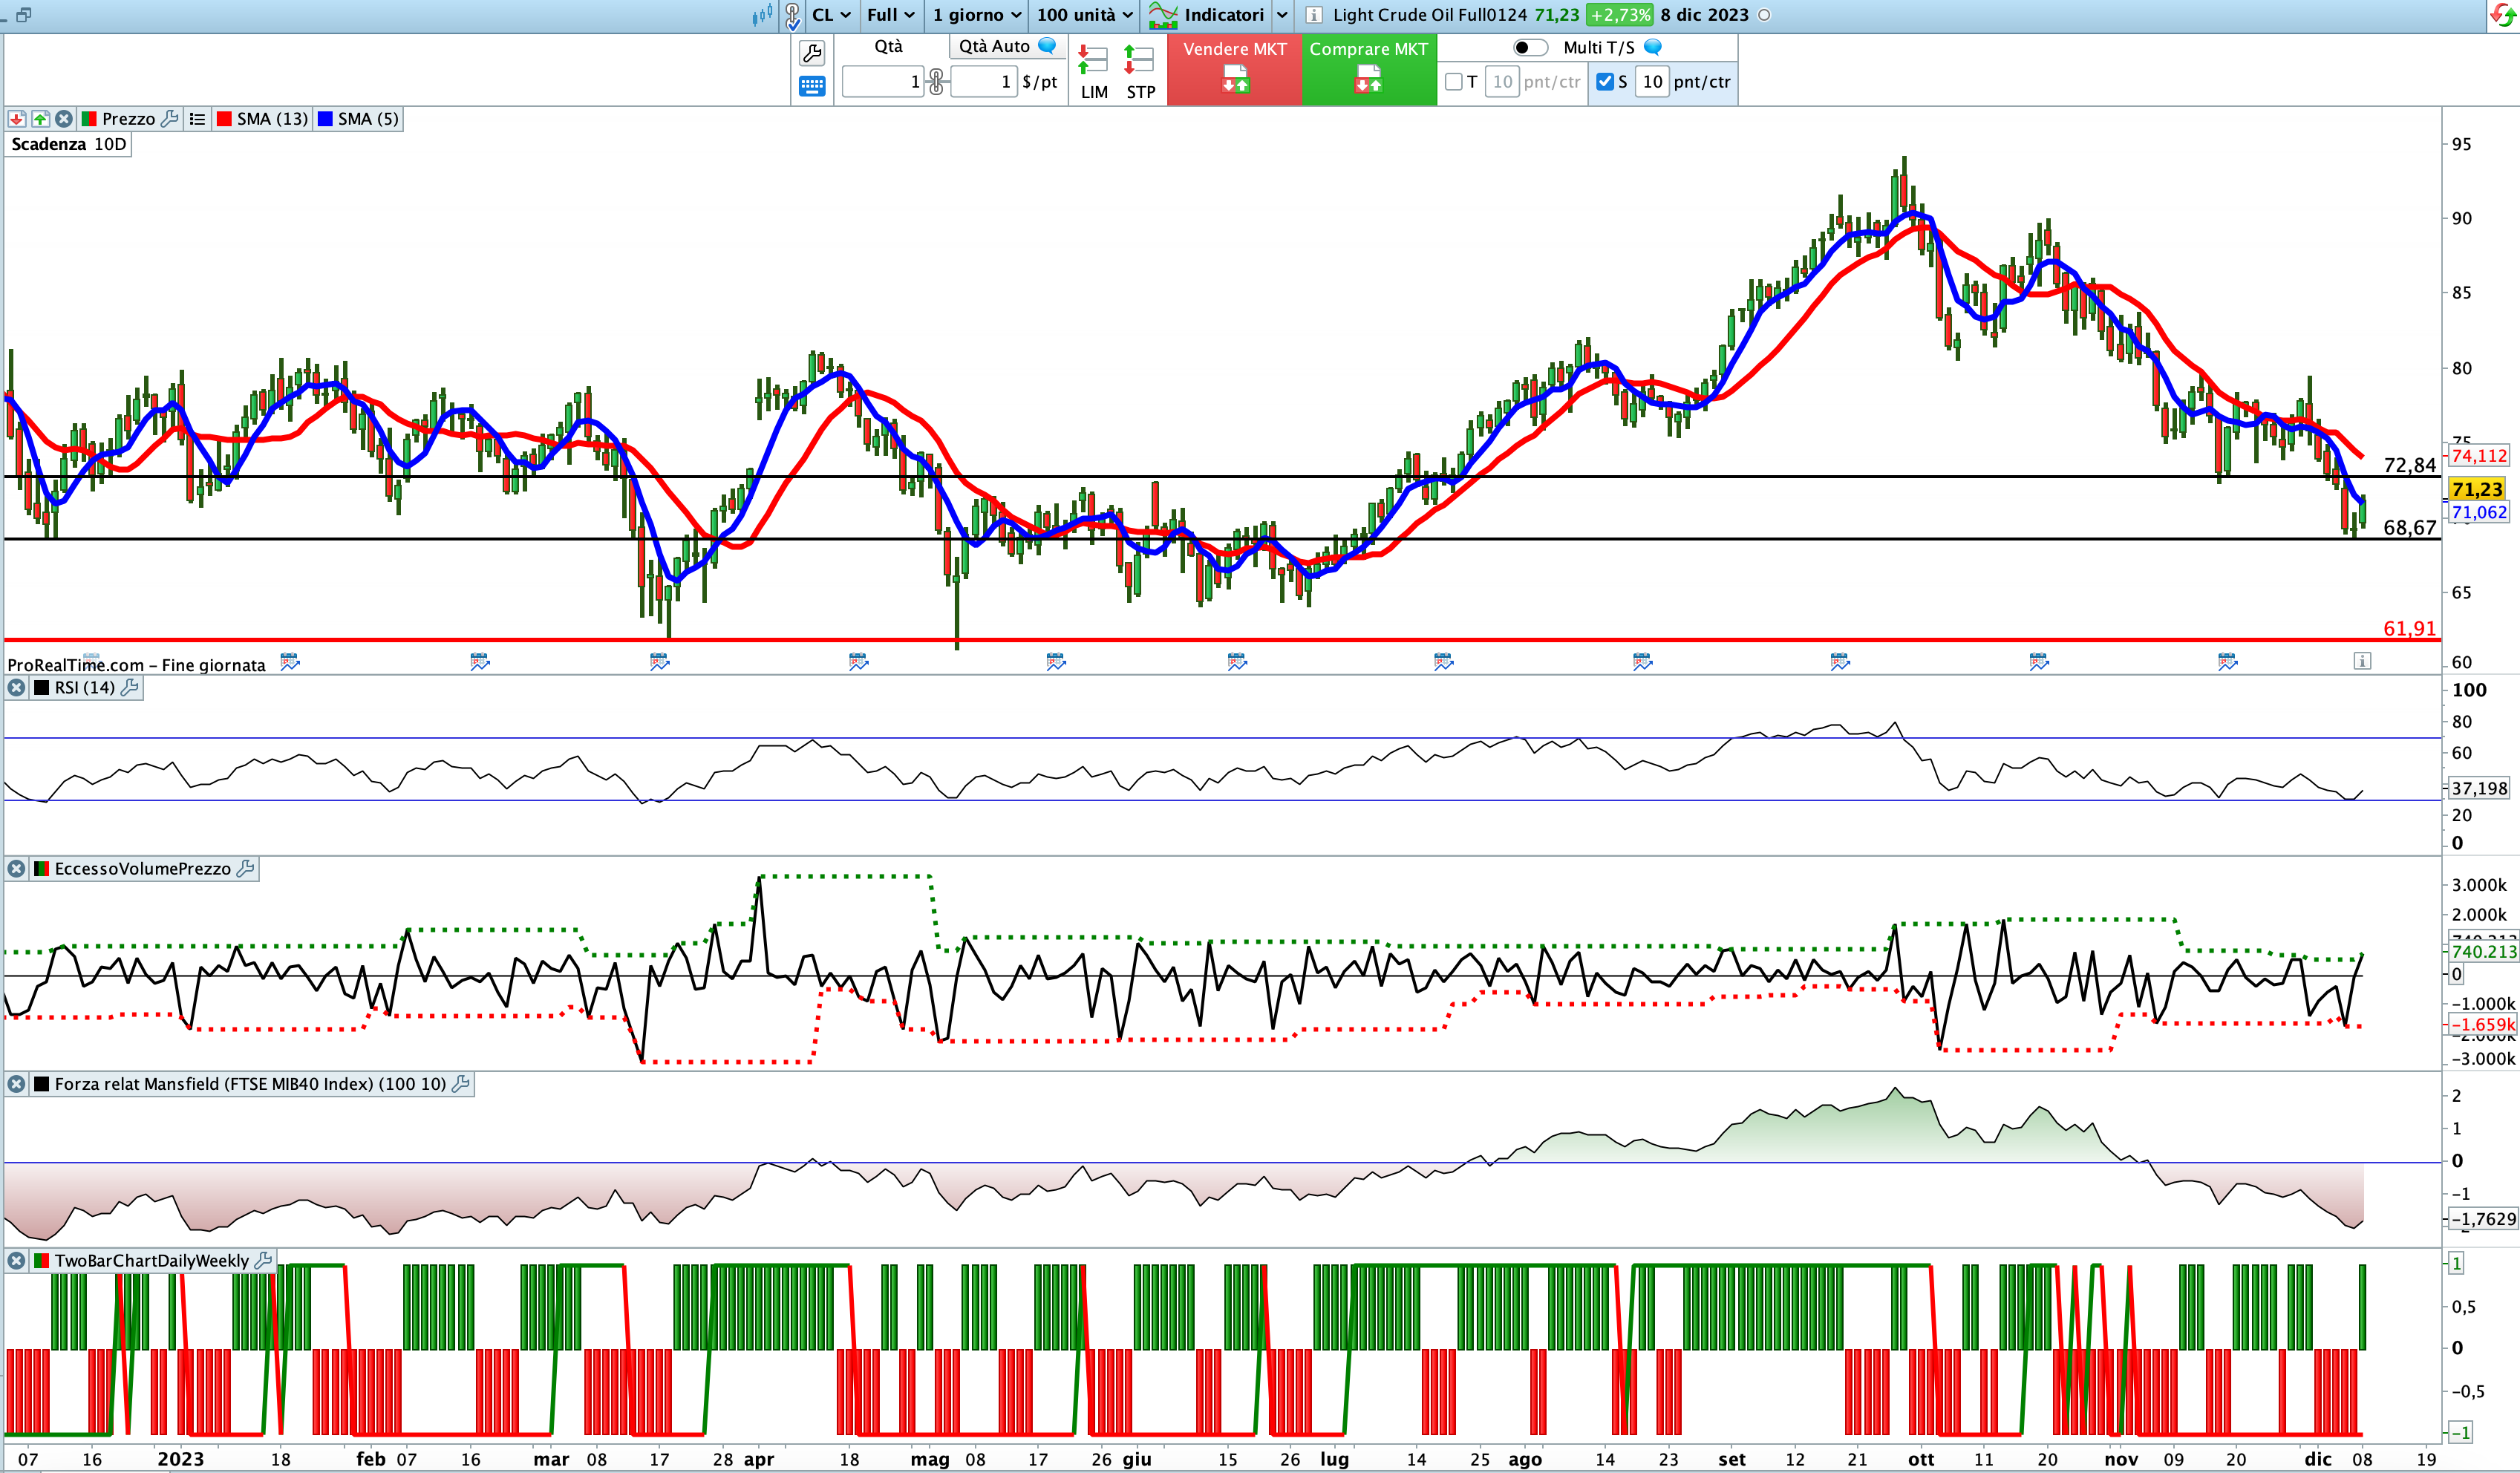Screen dimensions: 2520x1473
Task: Open the Indicatori panel
Action: (x=1207, y=15)
